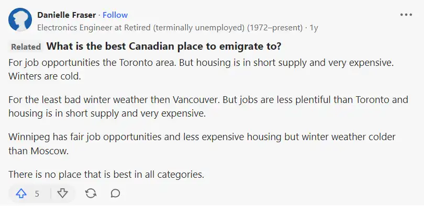This screenshot has height=206, width=424.
Task: Upvote the answer with the up arrow
Action: point(21,193)
